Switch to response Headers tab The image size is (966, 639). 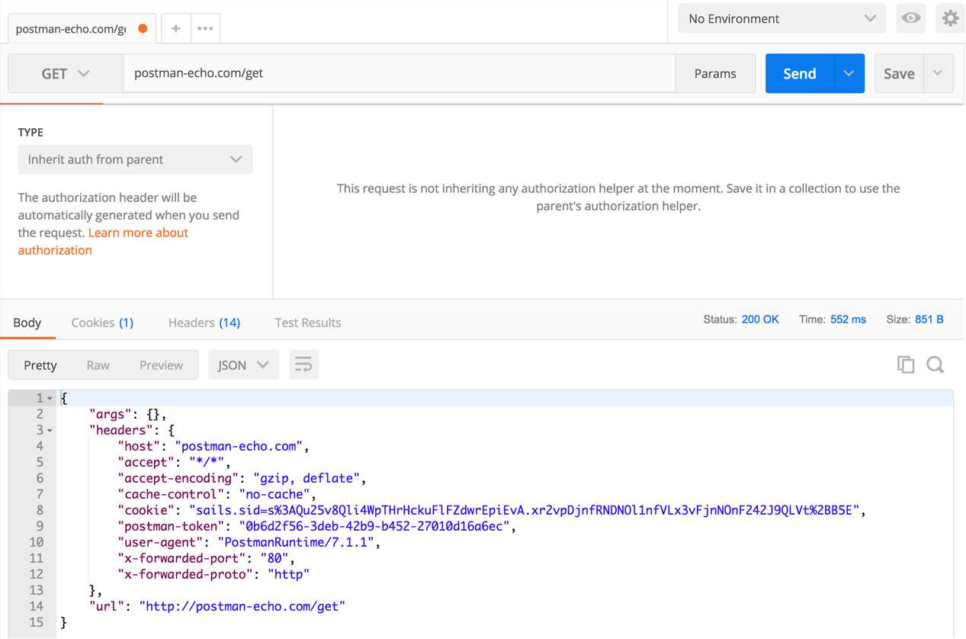[x=204, y=323]
